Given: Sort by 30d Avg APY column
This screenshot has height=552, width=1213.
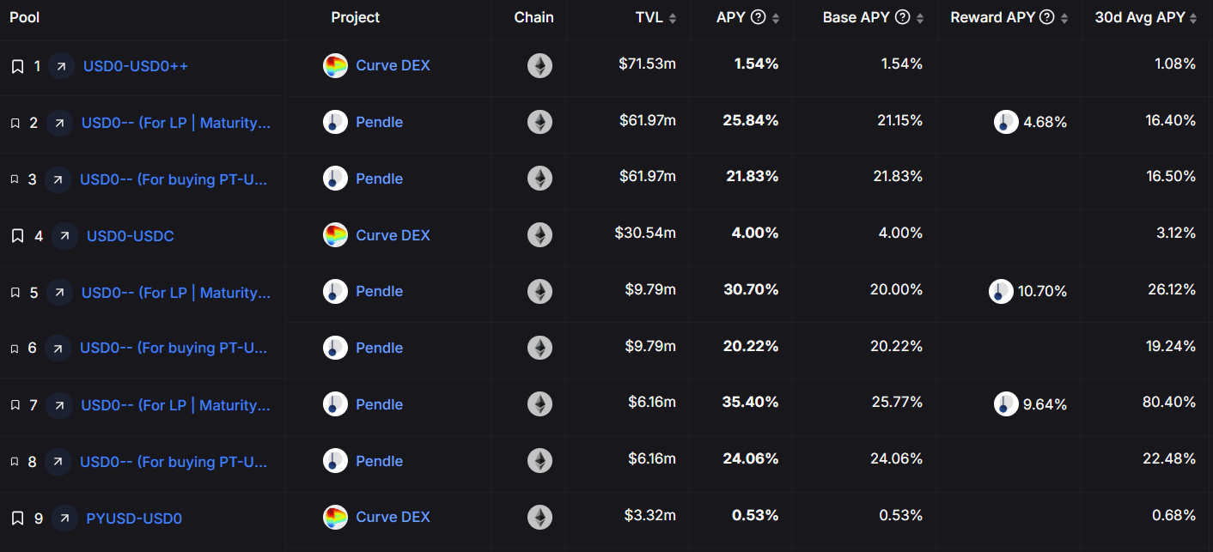Looking at the screenshot, I should (x=1193, y=18).
